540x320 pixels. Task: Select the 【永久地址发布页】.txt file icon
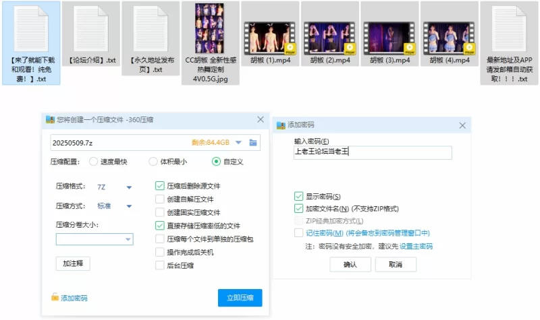(151, 29)
